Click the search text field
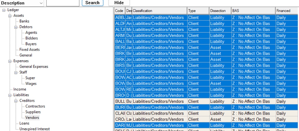Image resolution: width=299 pixels, height=131 pixels. [x=63, y=3]
